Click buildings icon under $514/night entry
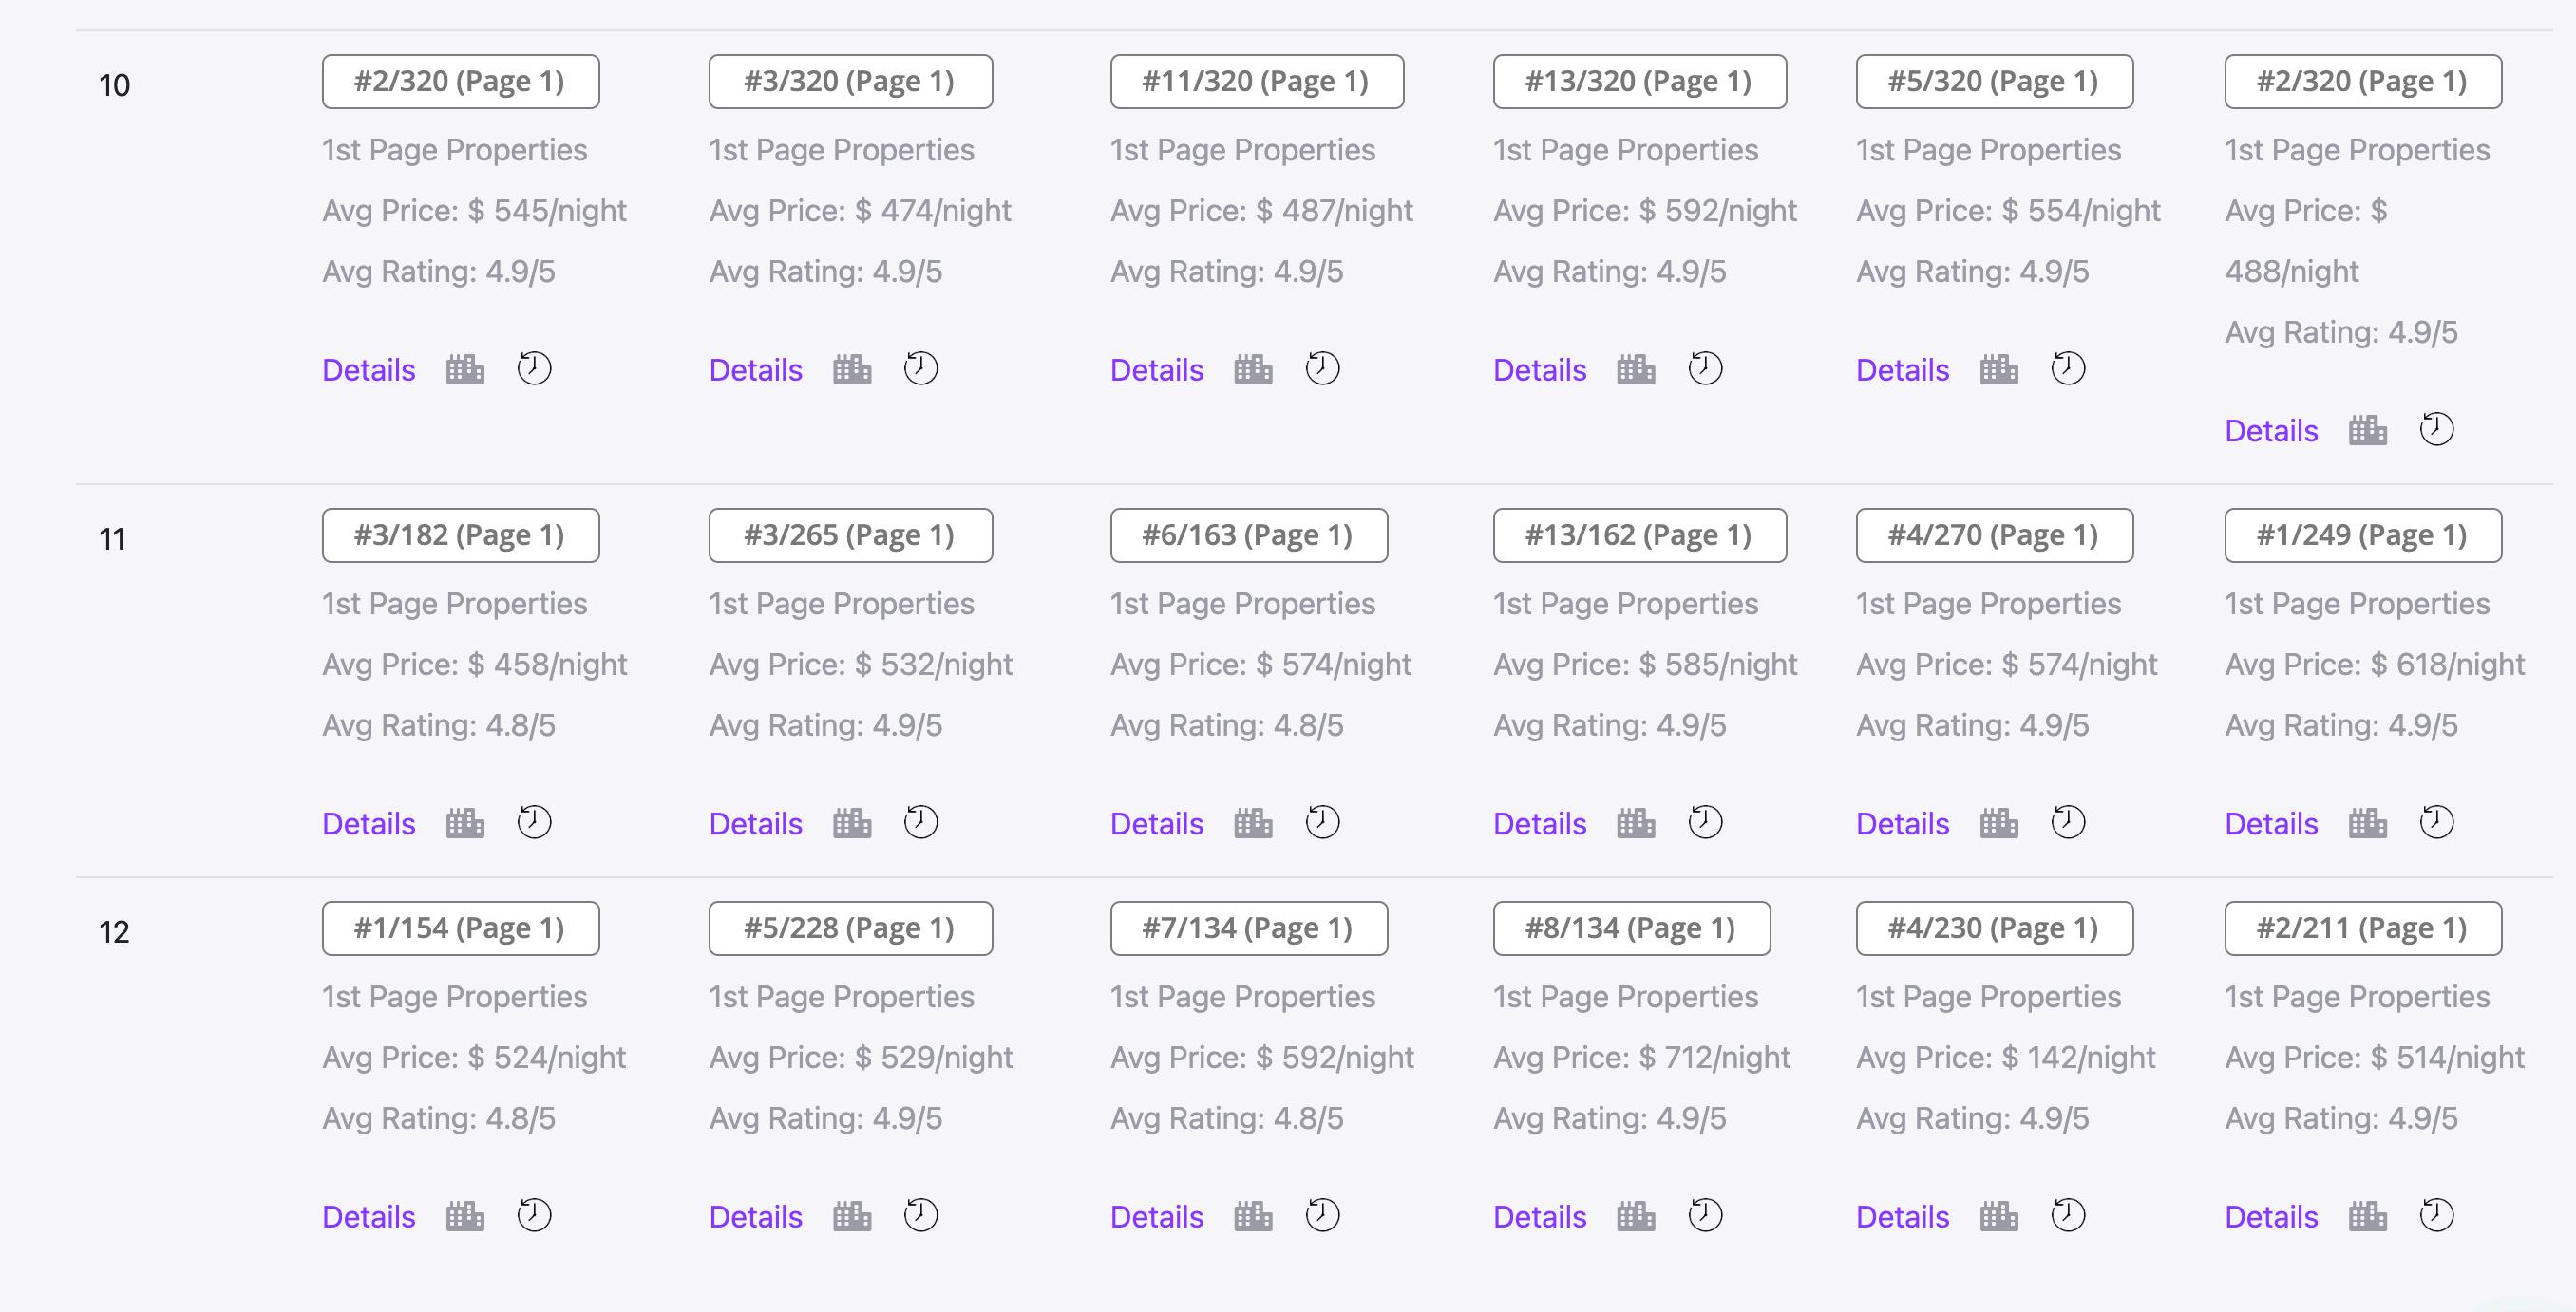The image size is (2576, 1312). click(x=2368, y=1216)
